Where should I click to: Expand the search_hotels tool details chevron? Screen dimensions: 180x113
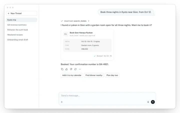pyautogui.click(x=88, y=21)
